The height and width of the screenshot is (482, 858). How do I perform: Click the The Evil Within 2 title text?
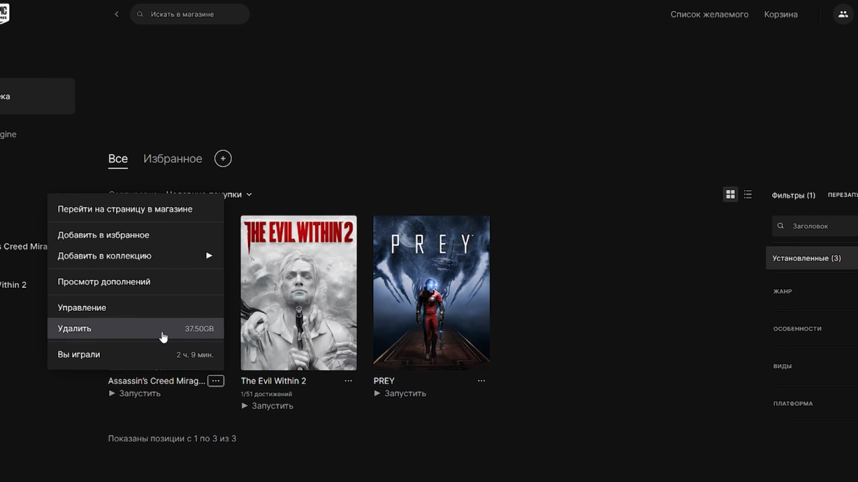tap(273, 381)
